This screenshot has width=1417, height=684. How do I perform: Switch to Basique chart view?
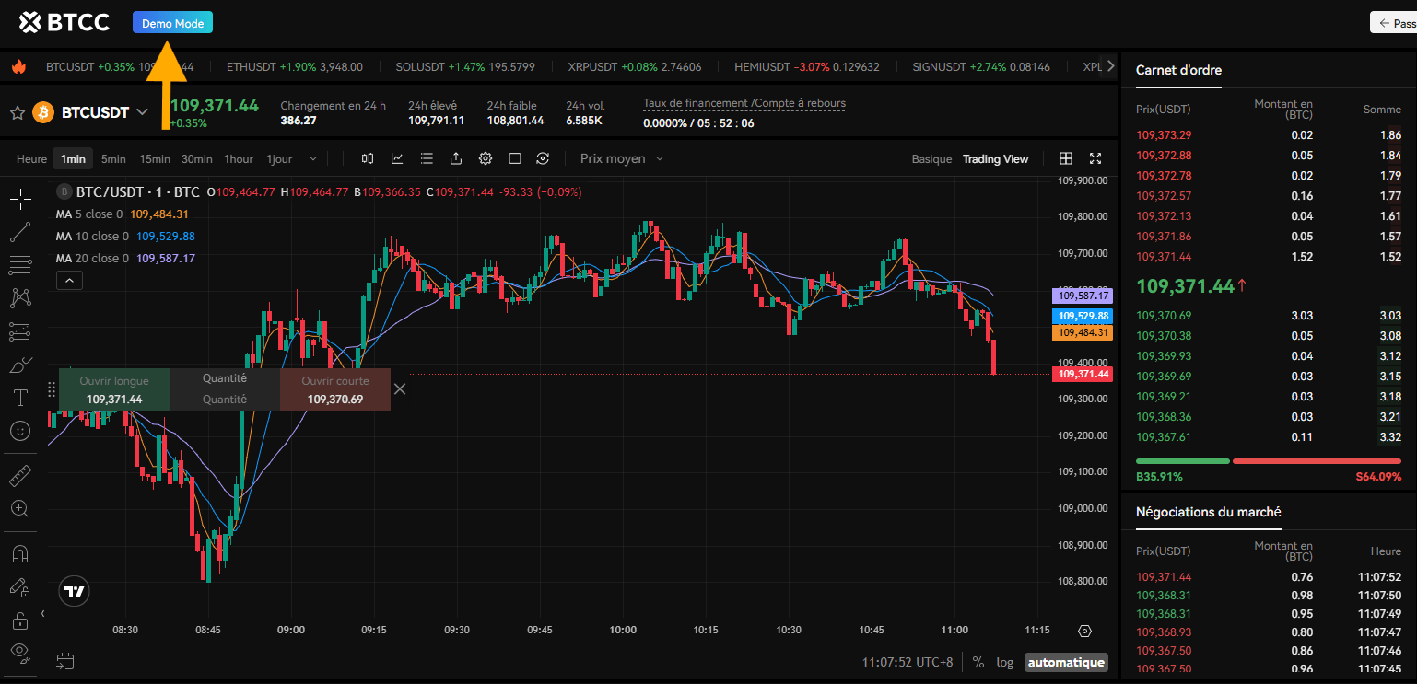click(931, 158)
